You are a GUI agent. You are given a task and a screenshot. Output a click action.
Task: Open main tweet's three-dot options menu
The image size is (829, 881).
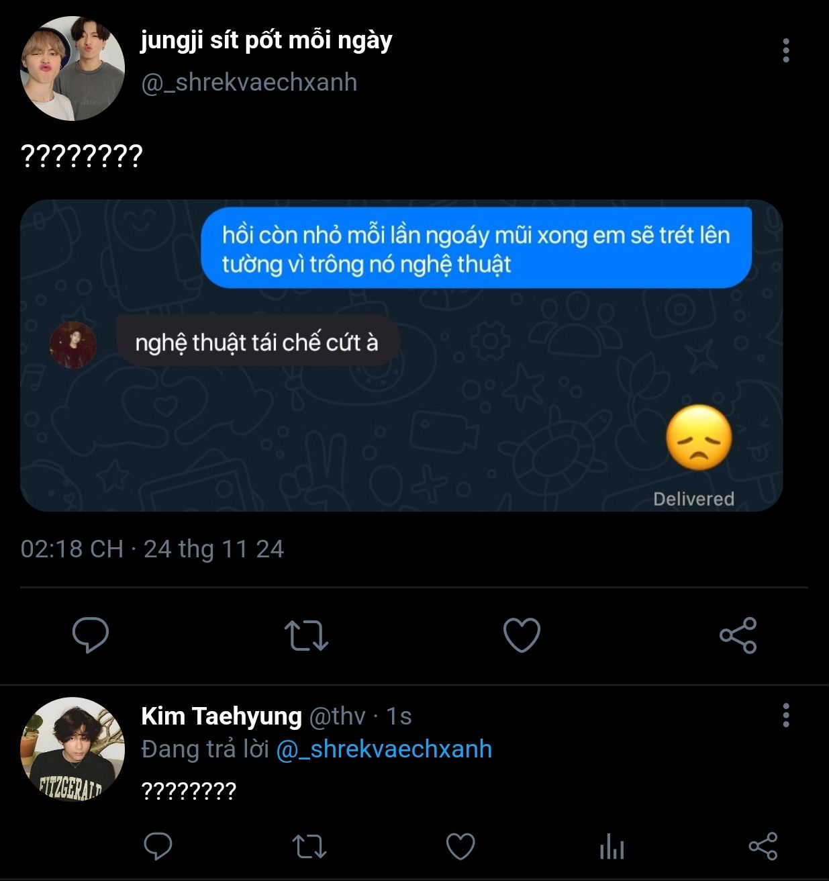click(786, 50)
